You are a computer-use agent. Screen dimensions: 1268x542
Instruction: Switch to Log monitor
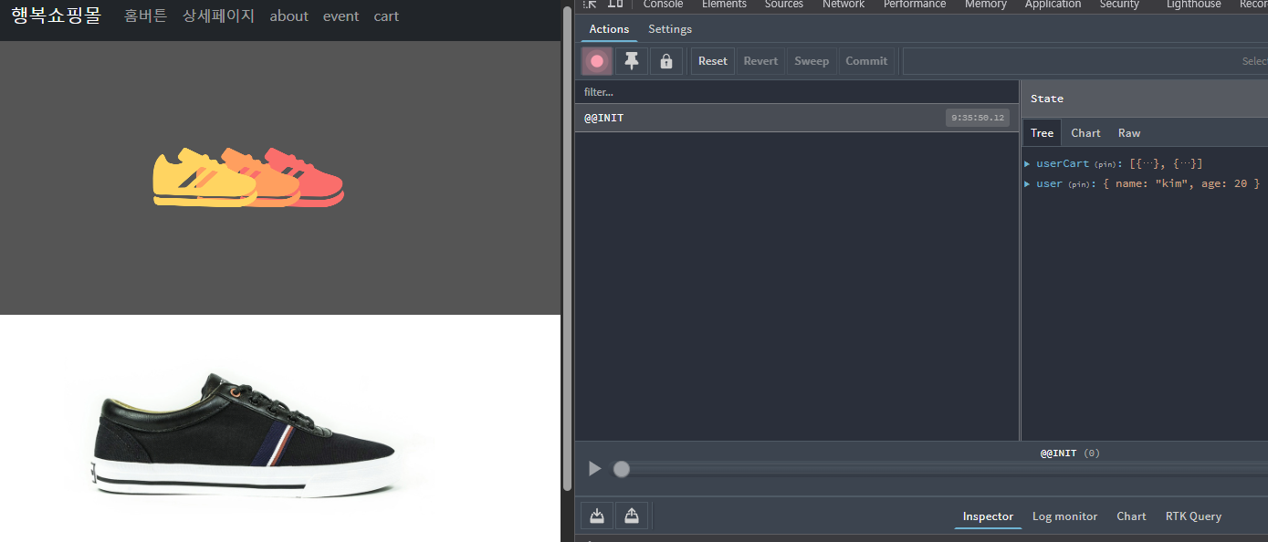tap(1064, 516)
